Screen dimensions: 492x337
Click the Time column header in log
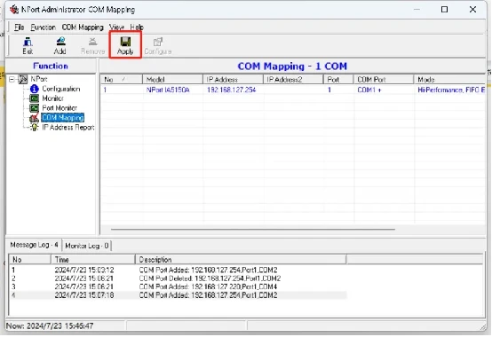(93, 260)
